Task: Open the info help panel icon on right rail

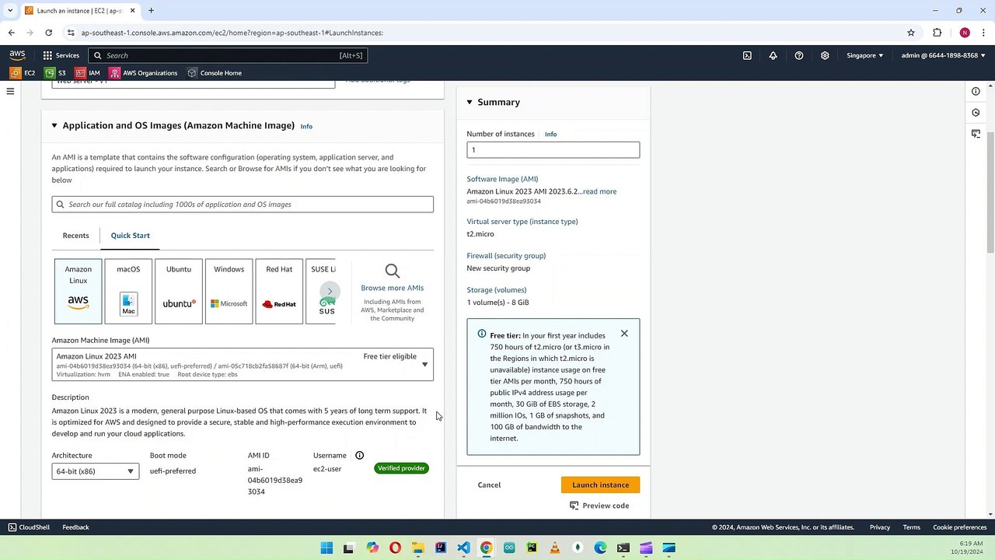Action: tap(976, 91)
